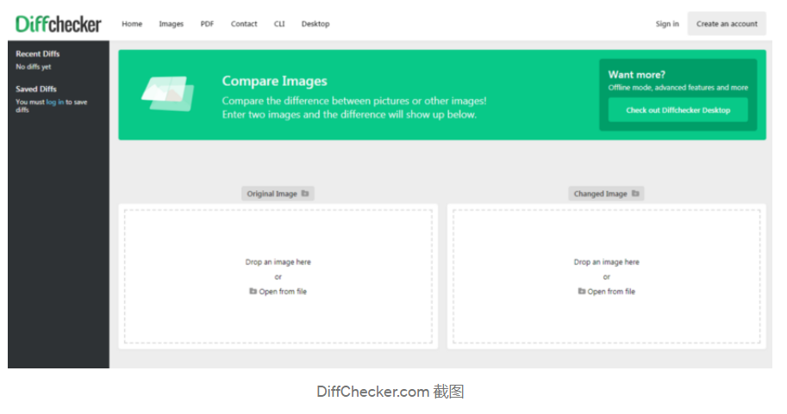Click Check out Diffchecker Desktop button
The height and width of the screenshot is (414, 787).
point(678,110)
